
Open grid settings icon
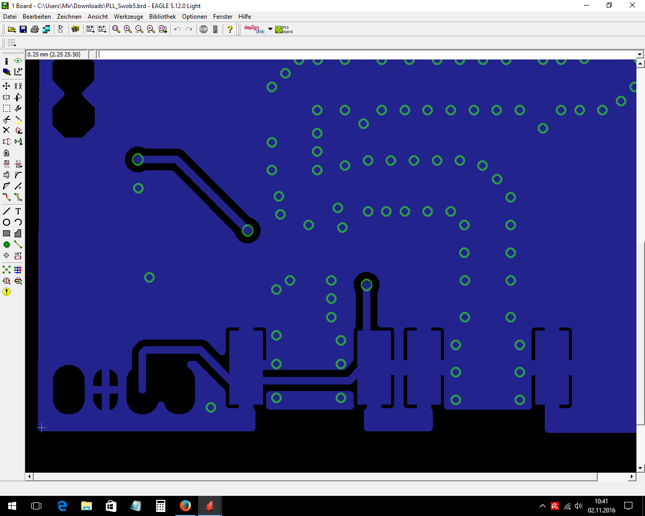pos(12,43)
